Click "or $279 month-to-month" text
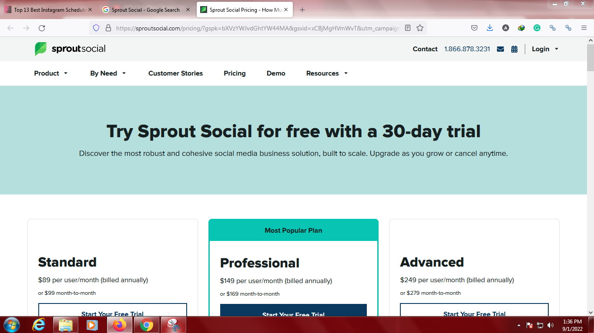The width and height of the screenshot is (594, 333). [430, 293]
